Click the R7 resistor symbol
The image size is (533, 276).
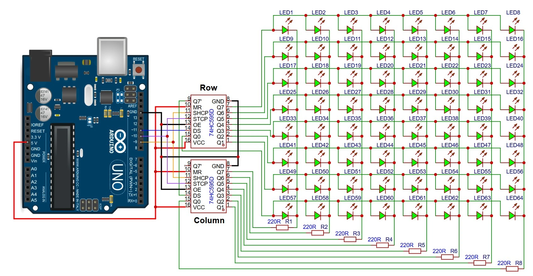click(x=480, y=263)
